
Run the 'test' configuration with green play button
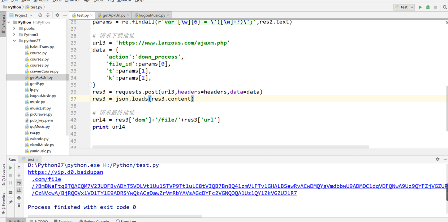(420, 7)
